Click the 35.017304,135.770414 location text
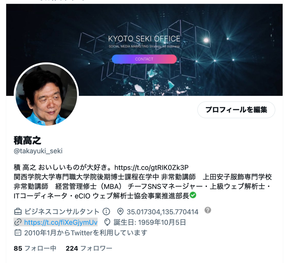The image size is (287, 263). tap(162, 212)
